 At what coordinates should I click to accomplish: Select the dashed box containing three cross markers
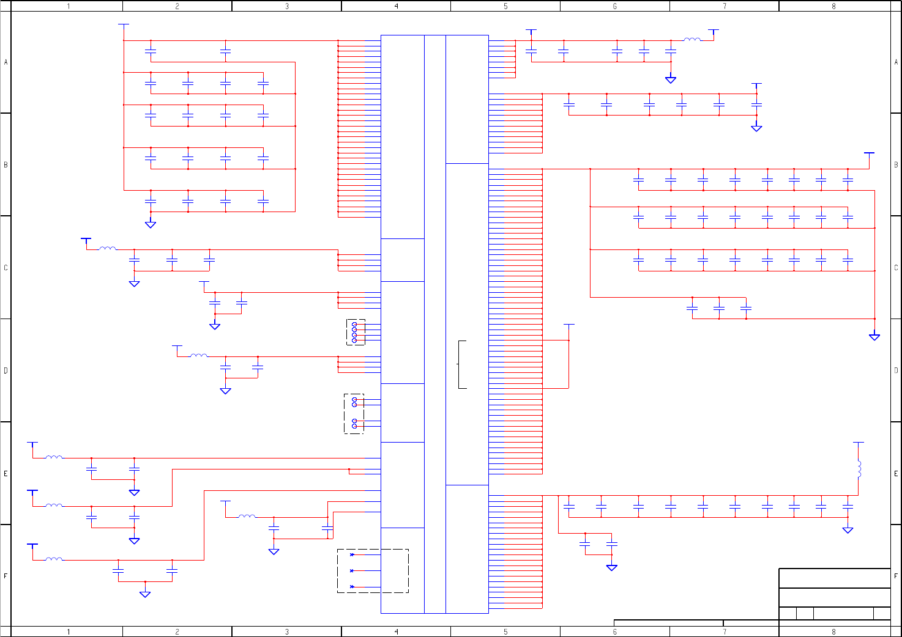pos(373,571)
